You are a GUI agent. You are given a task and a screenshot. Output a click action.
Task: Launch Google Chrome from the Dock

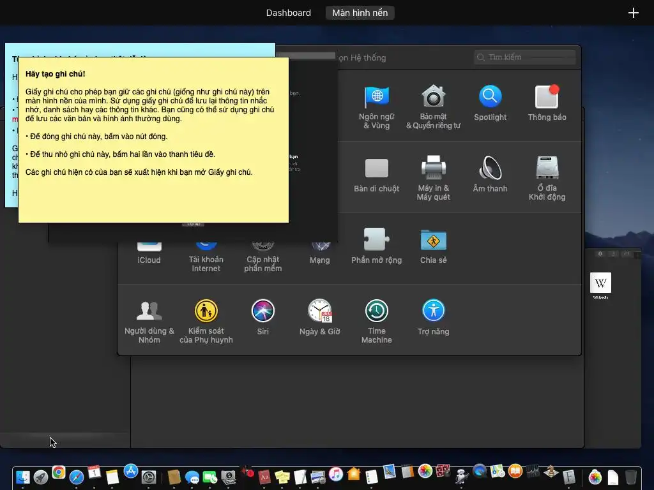(x=59, y=473)
